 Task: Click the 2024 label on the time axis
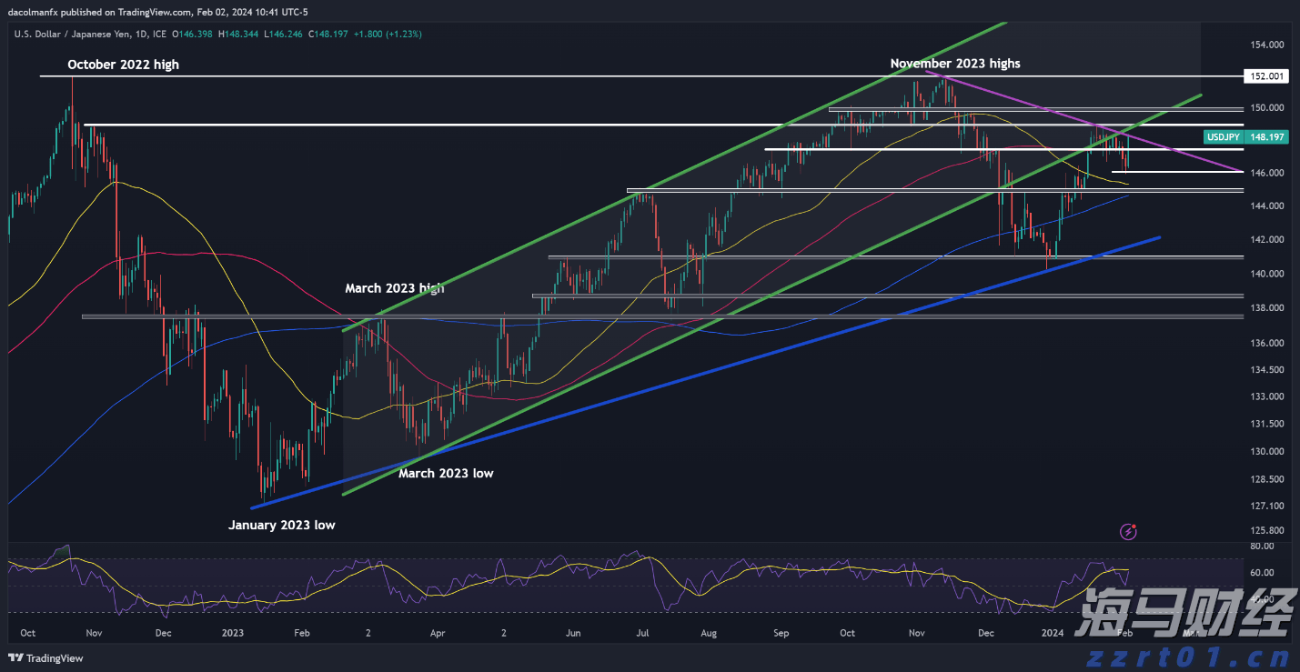(x=1053, y=632)
